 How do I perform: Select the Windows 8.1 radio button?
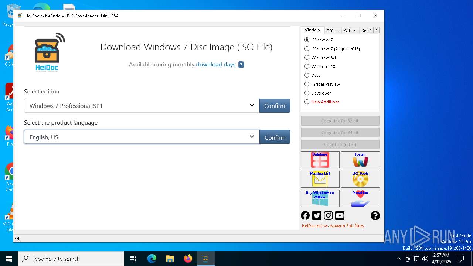(307, 58)
